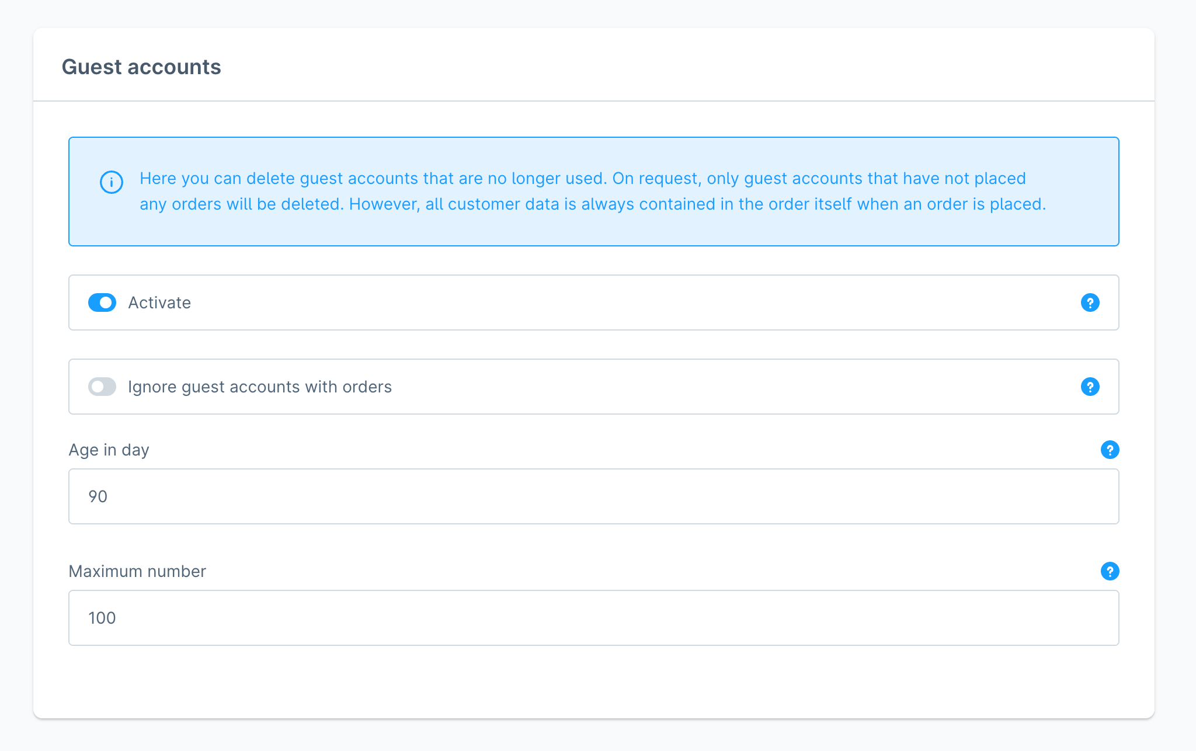1196x751 pixels.
Task: Turn off the Activate toggle switch
Action: click(102, 303)
